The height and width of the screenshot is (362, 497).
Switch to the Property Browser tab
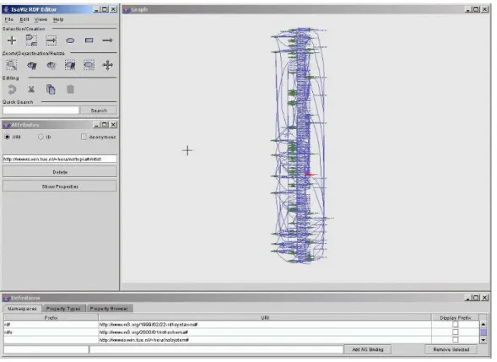pos(109,309)
